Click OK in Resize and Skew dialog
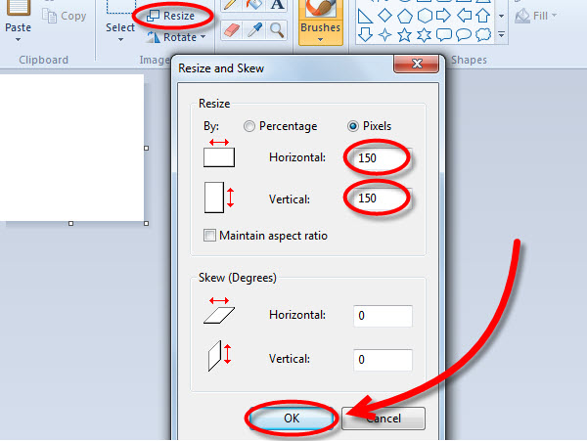The image size is (587, 441). click(292, 418)
